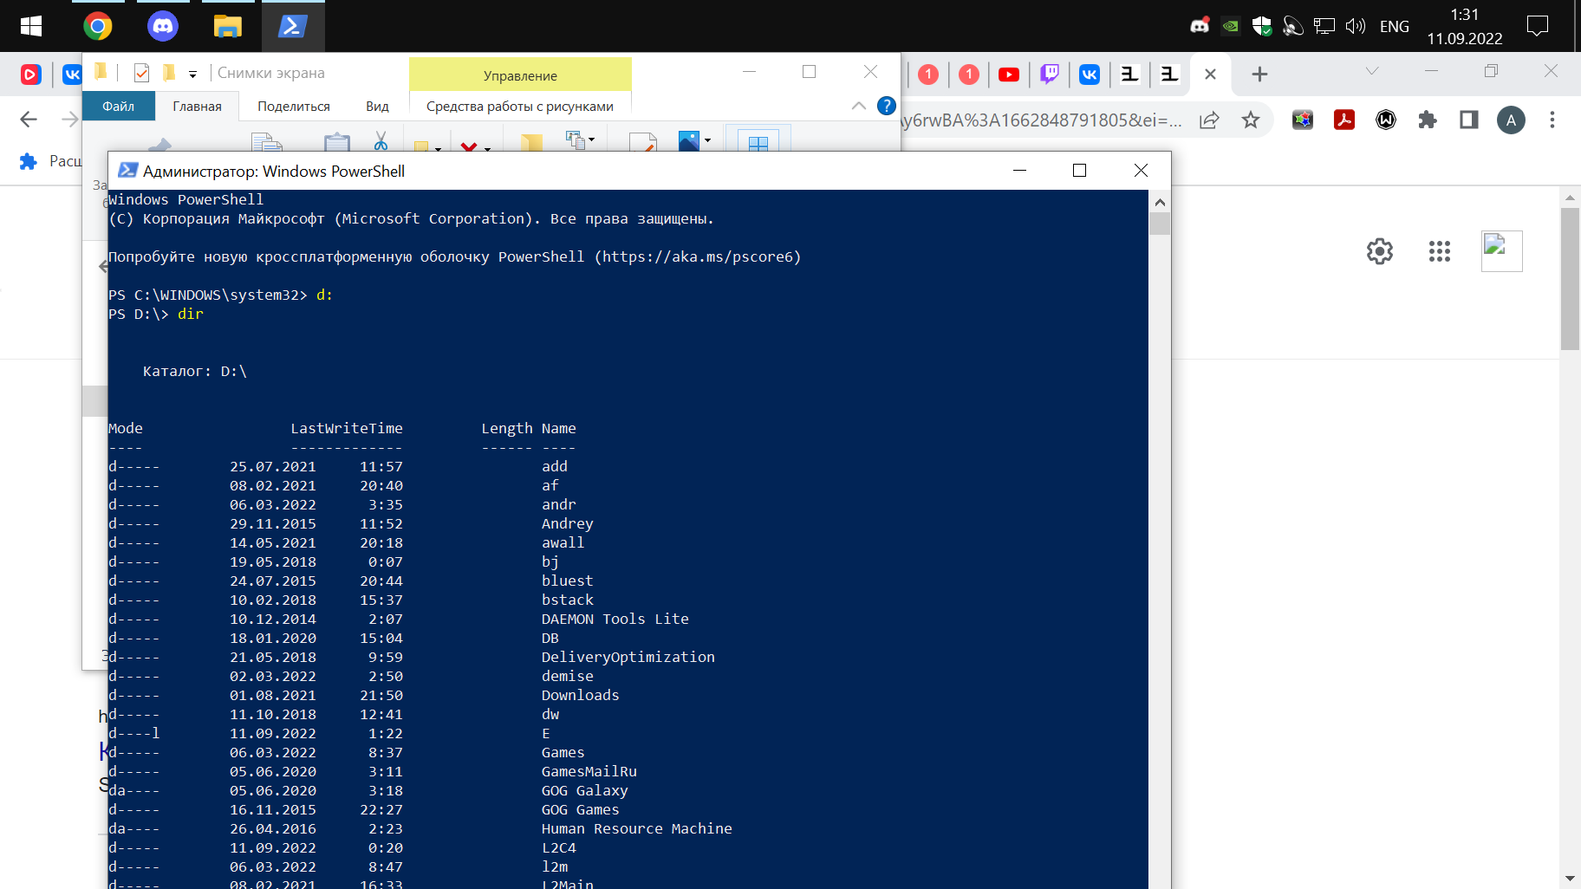Open the Поделиться ribbon tab
Screen dimensions: 1581x889
(293, 106)
